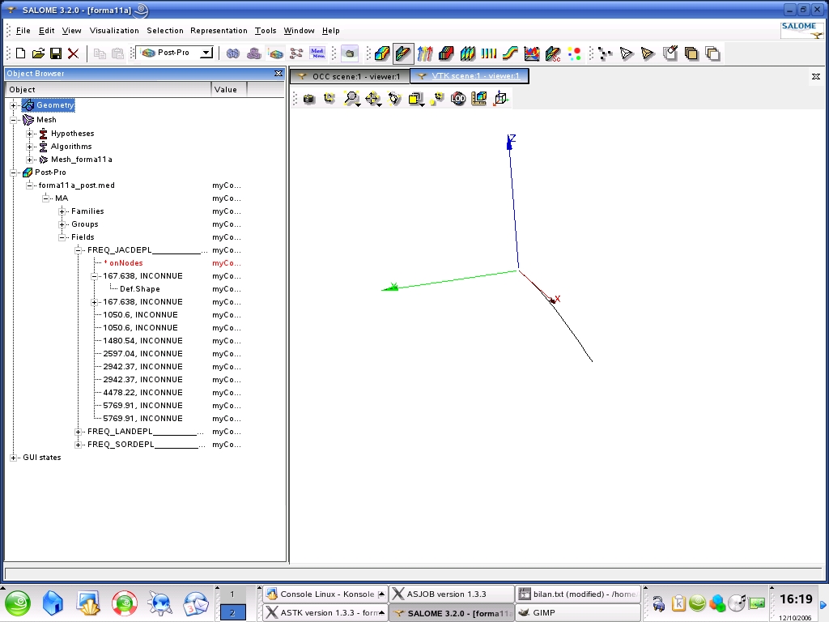Toggle the graduated axes ruler icon
Screen dimensions: 829x622
pos(479,99)
